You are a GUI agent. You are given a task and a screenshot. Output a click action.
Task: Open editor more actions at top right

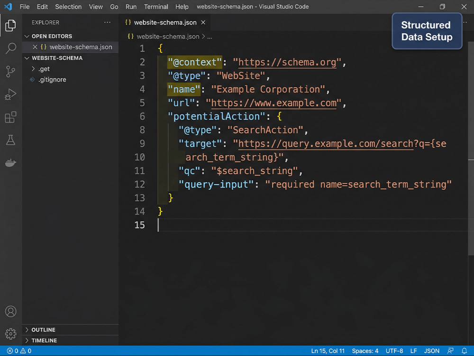coord(465,22)
